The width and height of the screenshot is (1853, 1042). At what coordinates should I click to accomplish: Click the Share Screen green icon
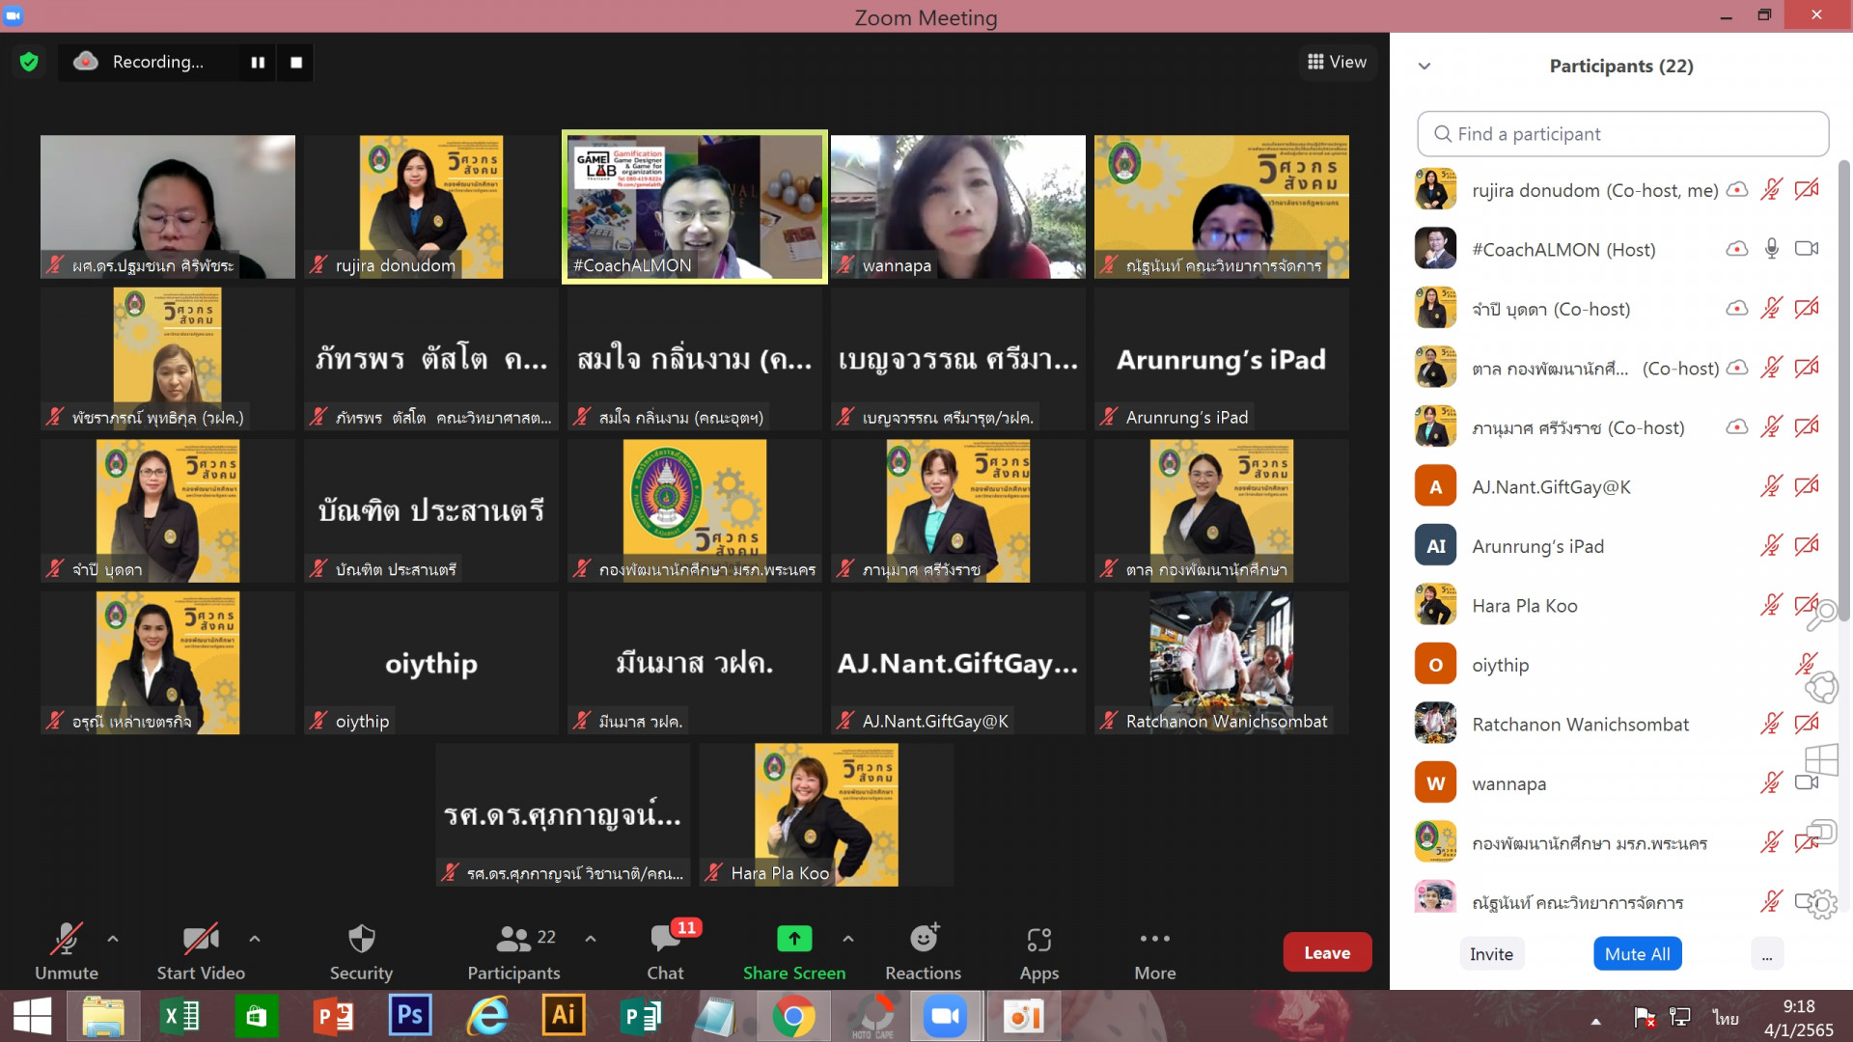click(x=793, y=939)
